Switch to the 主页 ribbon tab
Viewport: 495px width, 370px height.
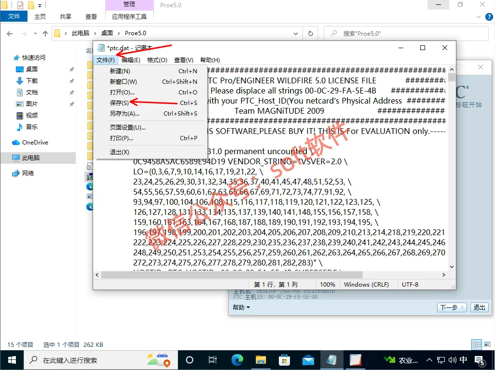click(40, 16)
